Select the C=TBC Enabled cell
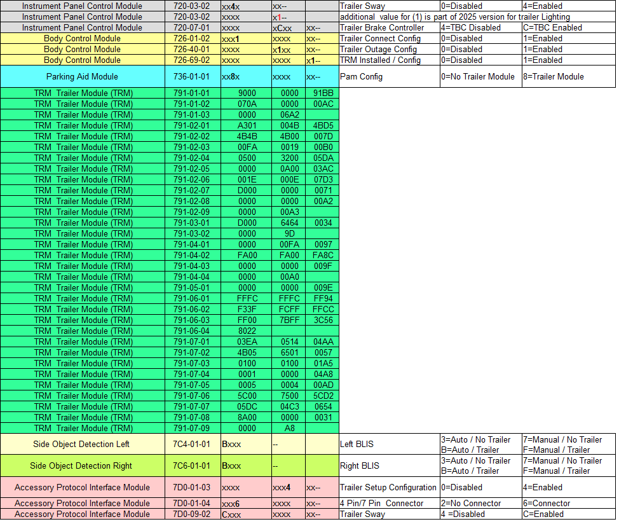Image resolution: width=619 pixels, height=524 pixels. (568, 27)
